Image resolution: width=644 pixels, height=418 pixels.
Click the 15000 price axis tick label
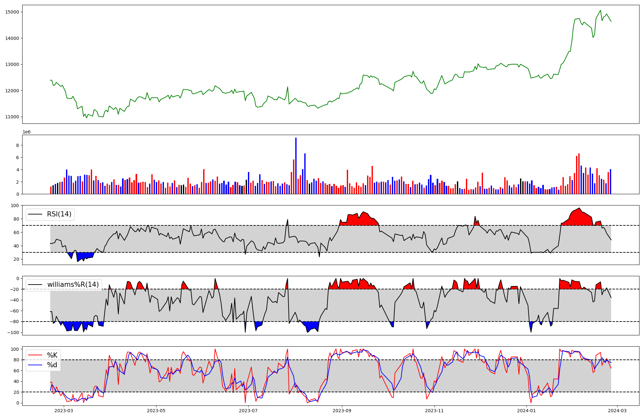coord(12,12)
